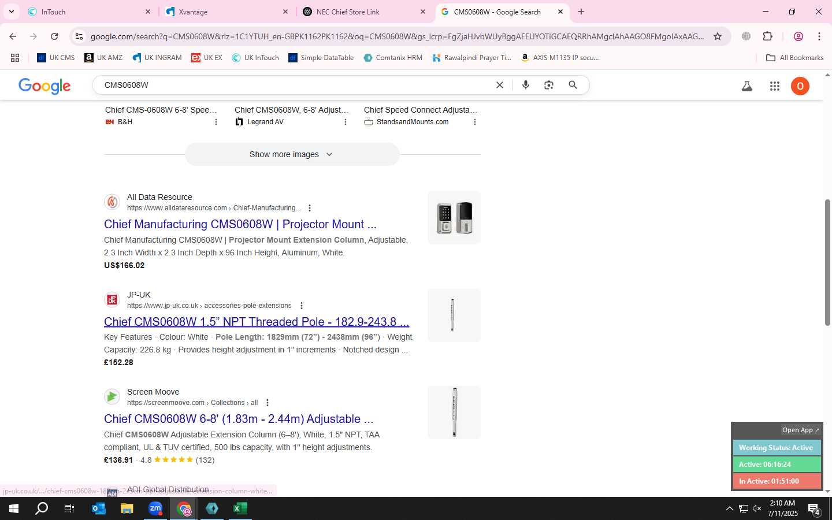Open three-dot menu for All Data Resource result
The width and height of the screenshot is (832, 520).
(310, 208)
